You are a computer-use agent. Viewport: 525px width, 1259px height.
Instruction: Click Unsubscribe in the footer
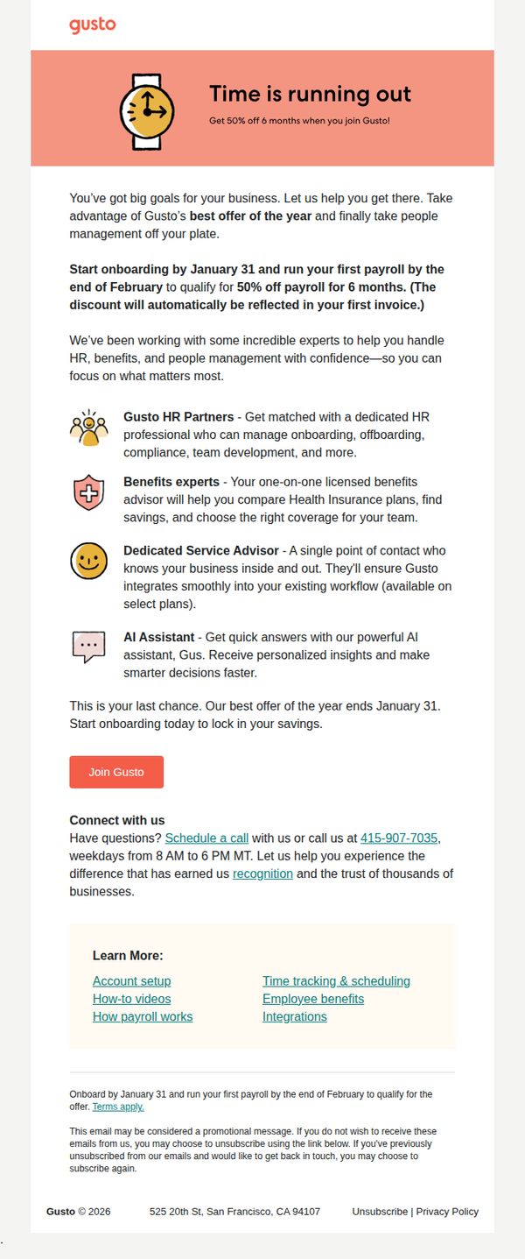click(x=380, y=1212)
